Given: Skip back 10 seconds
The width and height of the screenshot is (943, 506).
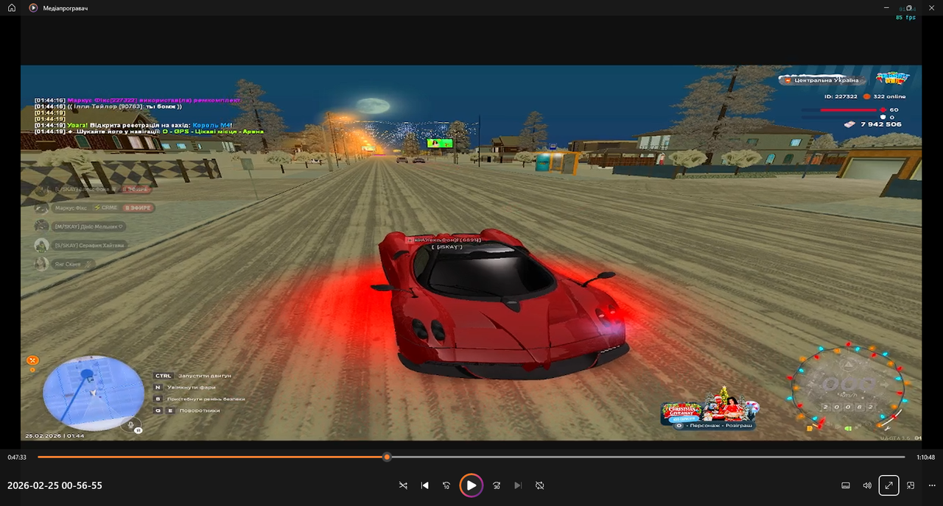Looking at the screenshot, I should [446, 485].
